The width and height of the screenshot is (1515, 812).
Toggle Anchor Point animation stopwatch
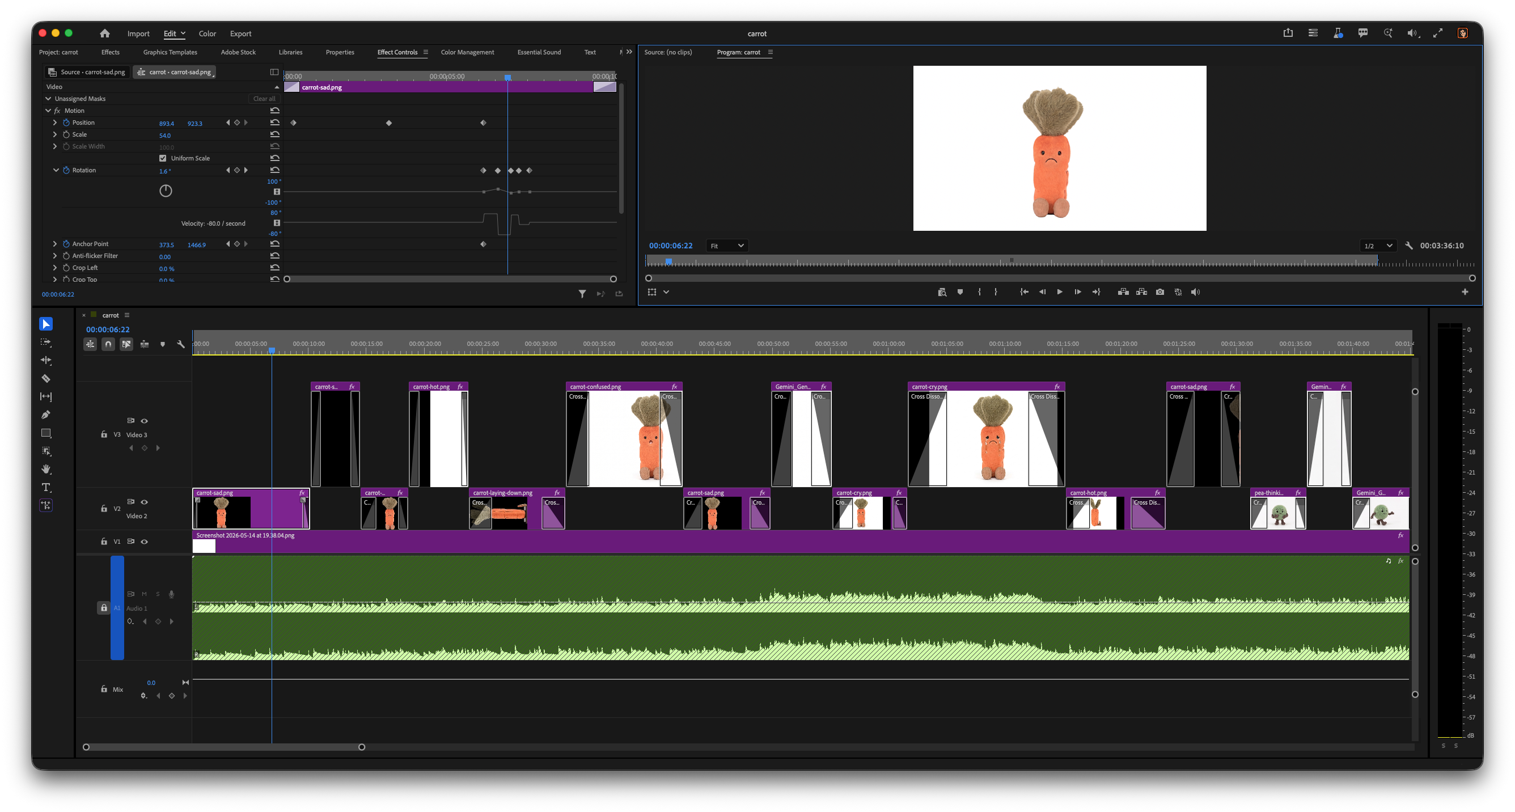tap(66, 244)
